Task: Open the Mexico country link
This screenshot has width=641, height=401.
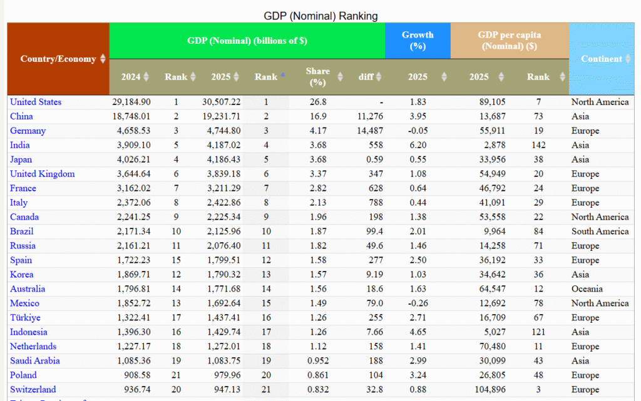Action: tap(24, 303)
